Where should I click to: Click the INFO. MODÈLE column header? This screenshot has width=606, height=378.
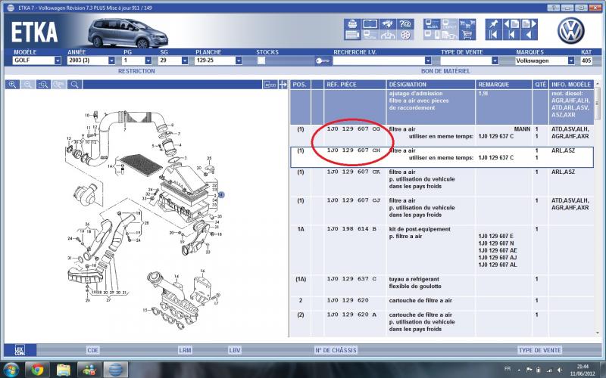coord(571,85)
